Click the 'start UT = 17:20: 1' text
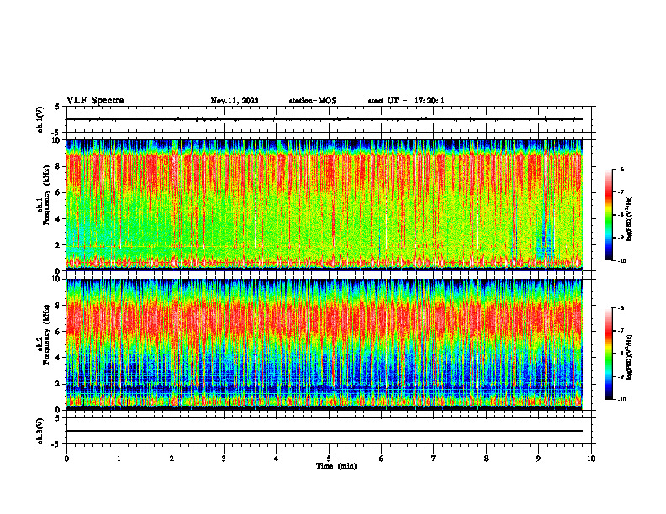 tap(406, 101)
